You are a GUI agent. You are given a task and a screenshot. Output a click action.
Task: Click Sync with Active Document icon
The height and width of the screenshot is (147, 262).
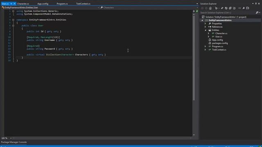[222, 8]
